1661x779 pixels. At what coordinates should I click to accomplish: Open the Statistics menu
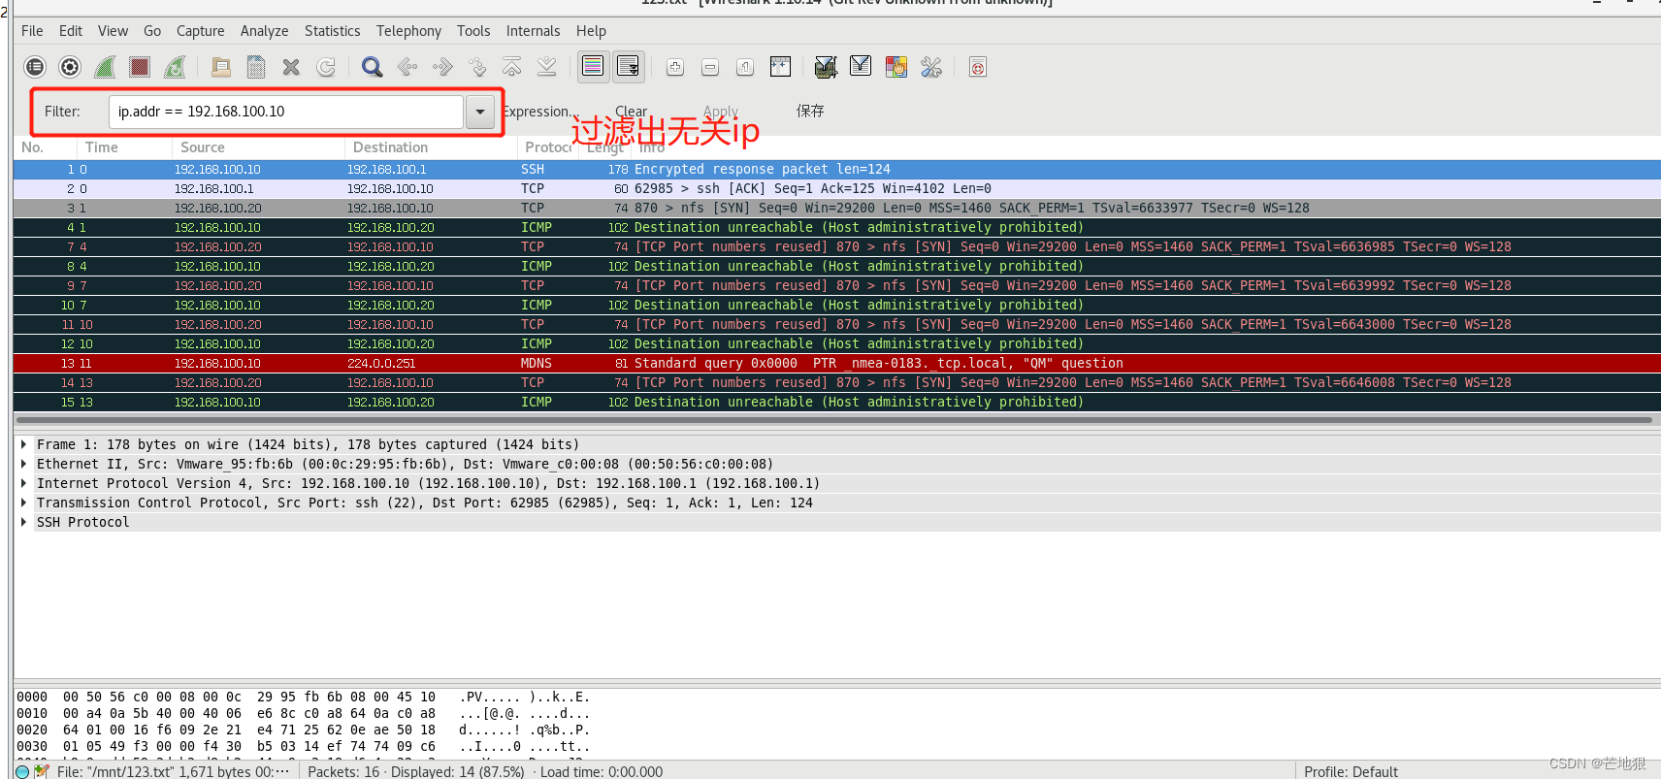pyautogui.click(x=332, y=31)
